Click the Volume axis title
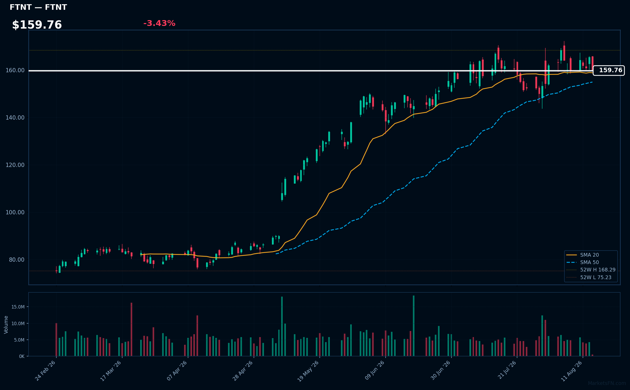Image resolution: width=630 pixels, height=390 pixels. coord(6,325)
